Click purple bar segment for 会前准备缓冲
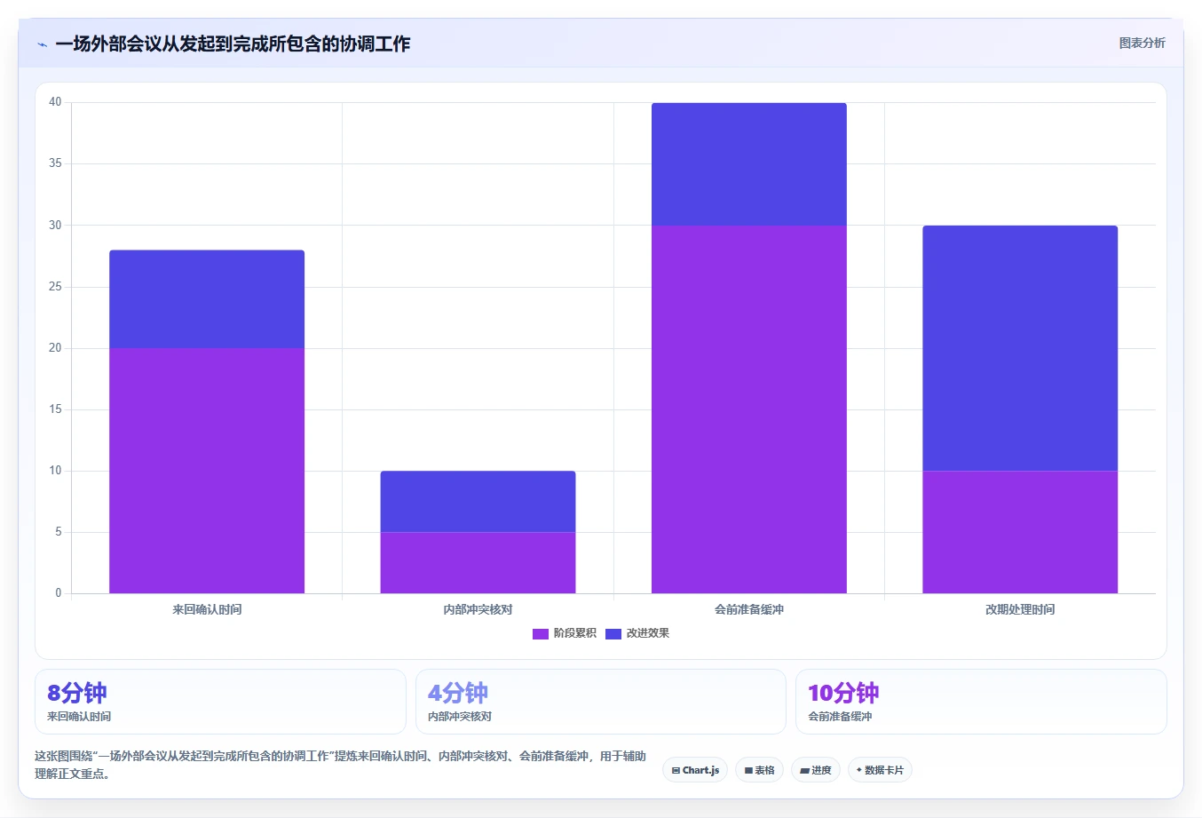This screenshot has width=1202, height=818. (x=749, y=409)
